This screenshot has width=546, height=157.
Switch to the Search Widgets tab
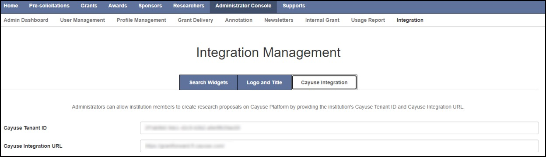208,82
